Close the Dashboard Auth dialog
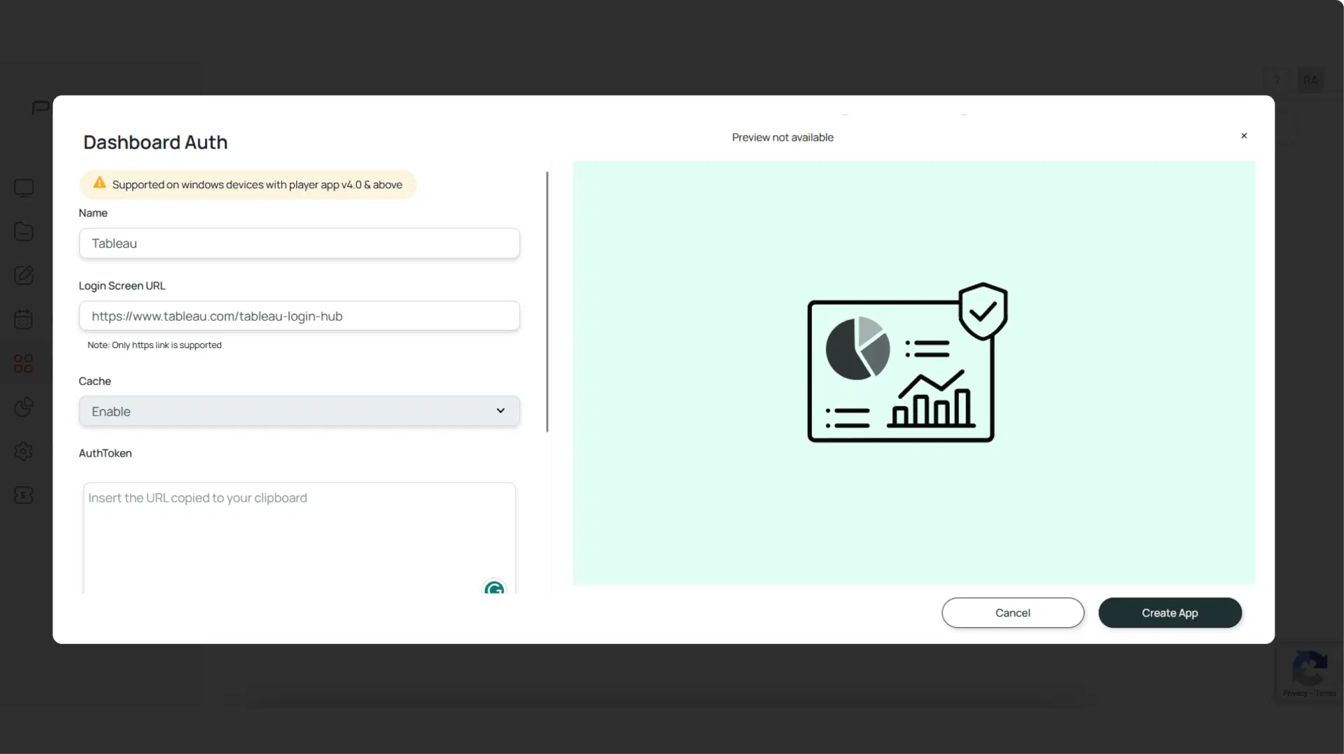Screen dimensions: 1344x754 (1244, 136)
